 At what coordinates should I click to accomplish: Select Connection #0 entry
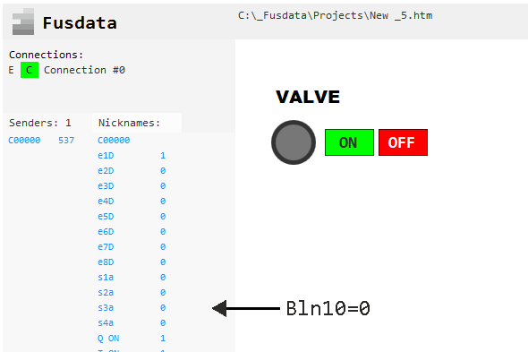tap(84, 70)
